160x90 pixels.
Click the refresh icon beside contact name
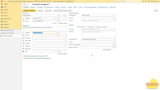(x=65, y=15)
